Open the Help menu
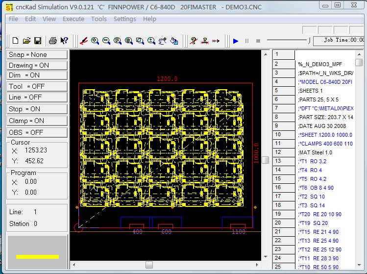The image size is (367, 274). point(149,19)
